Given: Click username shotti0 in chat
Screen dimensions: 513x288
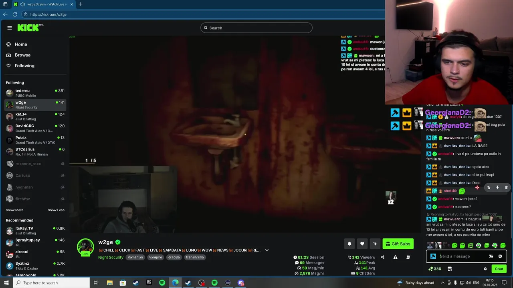Looking at the screenshot, I should pyautogui.click(x=450, y=191).
